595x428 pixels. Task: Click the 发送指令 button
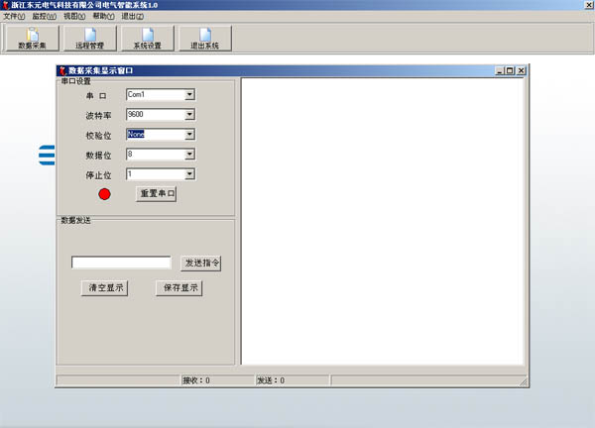pyautogui.click(x=201, y=264)
